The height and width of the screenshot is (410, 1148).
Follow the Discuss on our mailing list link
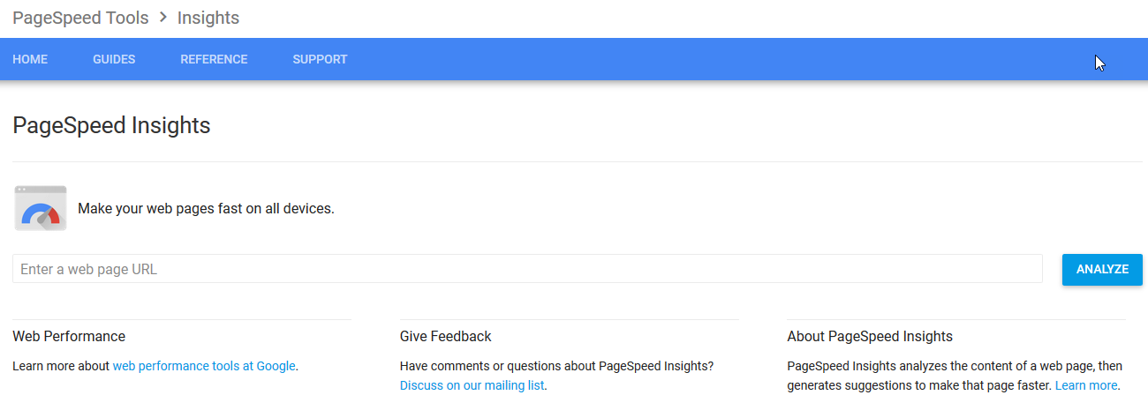pos(472,385)
